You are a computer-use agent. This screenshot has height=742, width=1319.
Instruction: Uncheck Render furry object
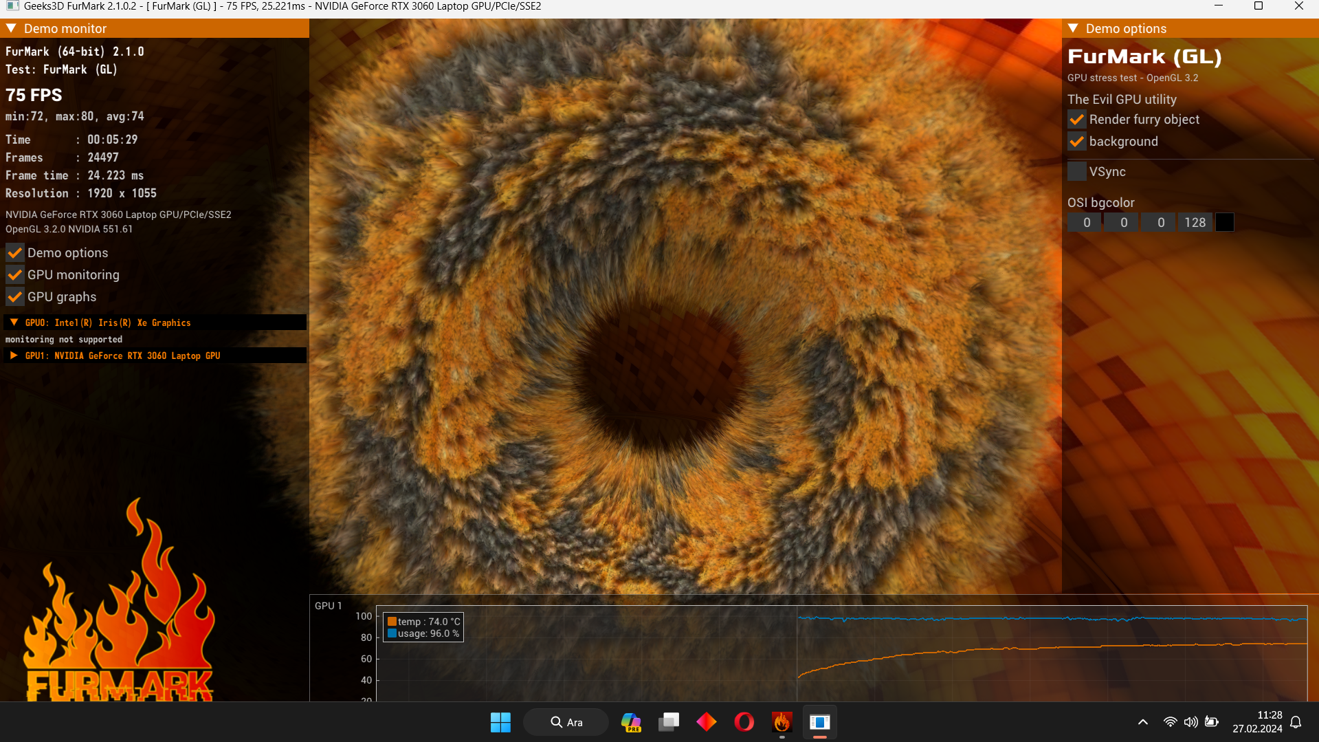pyautogui.click(x=1077, y=120)
